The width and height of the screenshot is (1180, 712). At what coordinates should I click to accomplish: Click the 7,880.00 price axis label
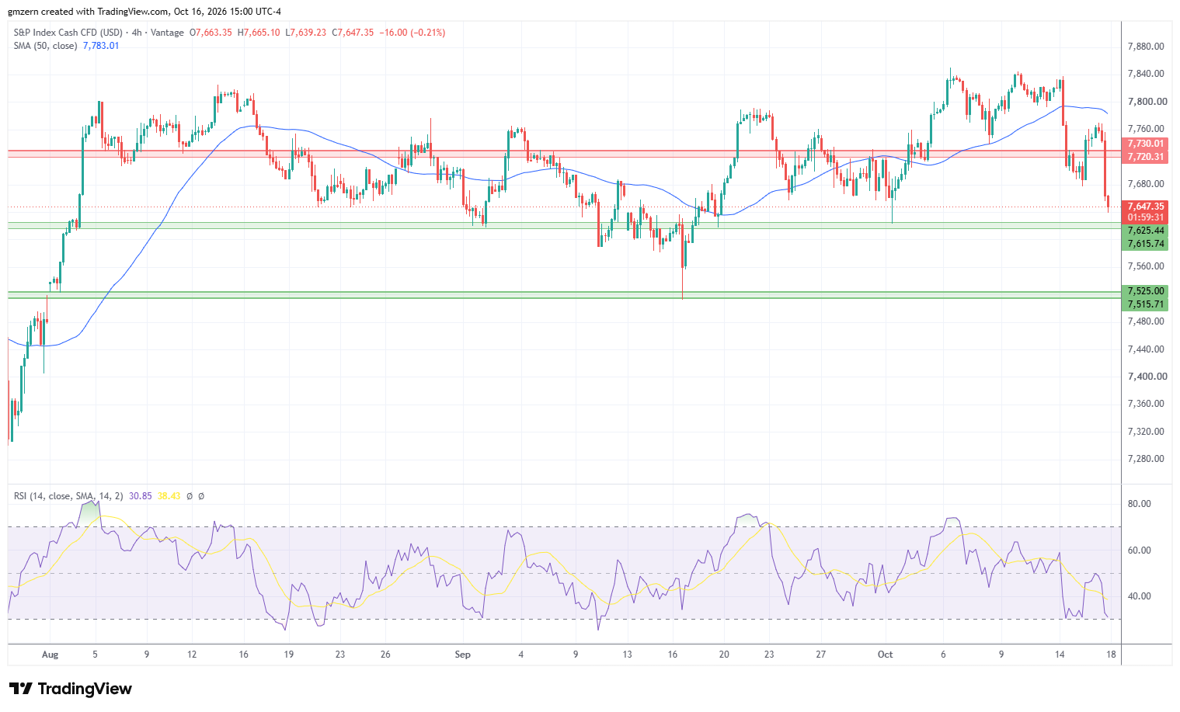coord(1146,47)
